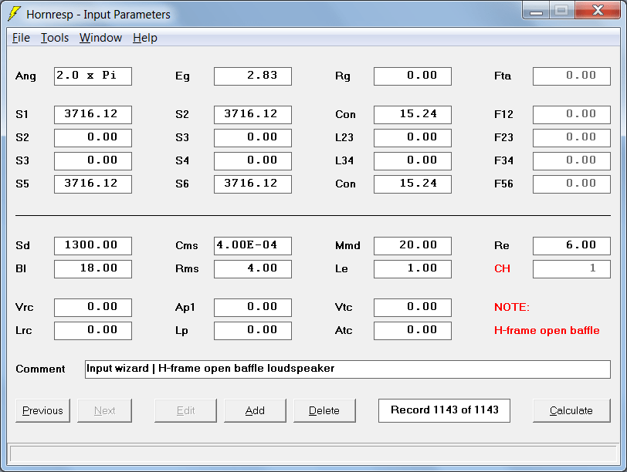Click the Atc input field
Screen dimensions: 627x472
pos(412,331)
